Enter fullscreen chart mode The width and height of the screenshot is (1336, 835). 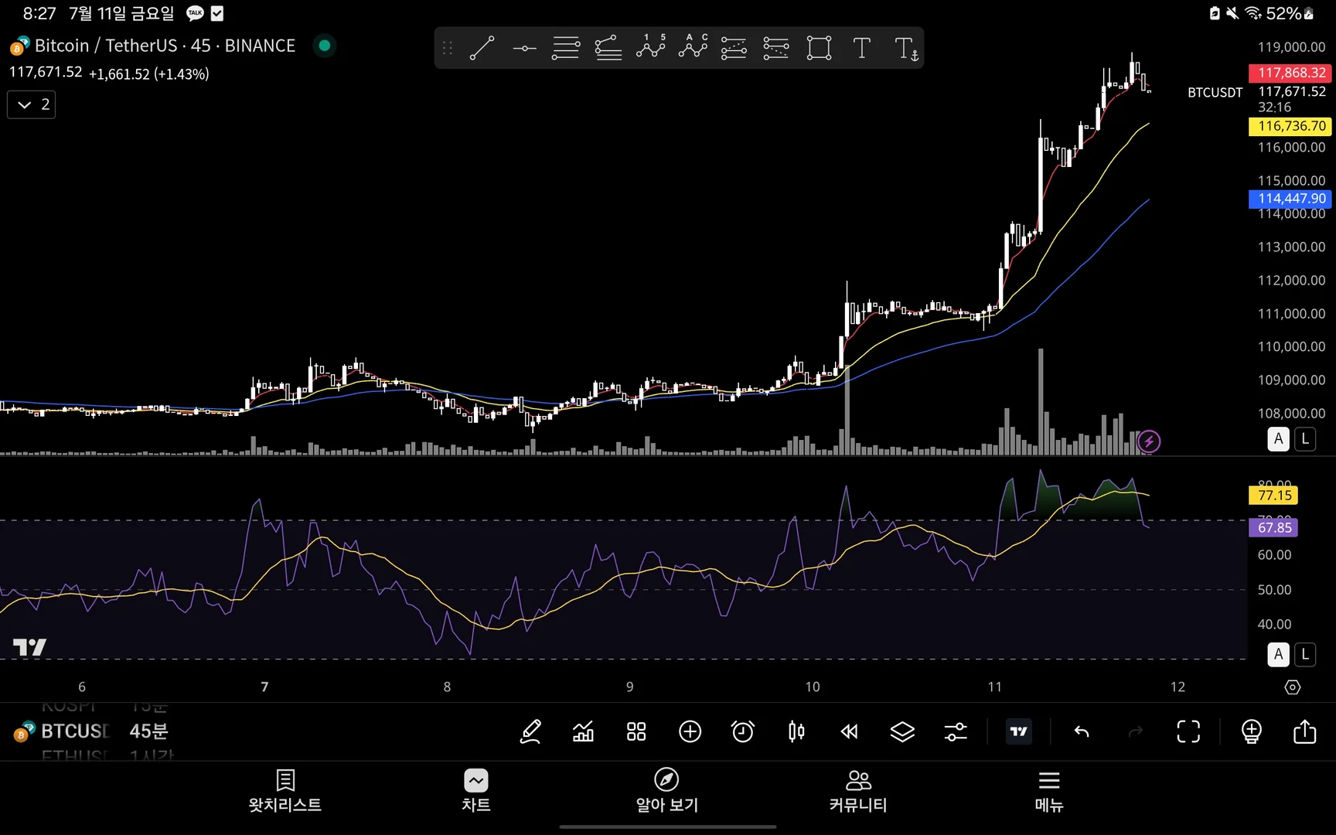[1188, 731]
